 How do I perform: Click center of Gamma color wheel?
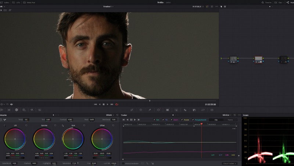[44, 139]
